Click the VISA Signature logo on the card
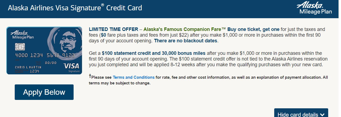 point(71,68)
